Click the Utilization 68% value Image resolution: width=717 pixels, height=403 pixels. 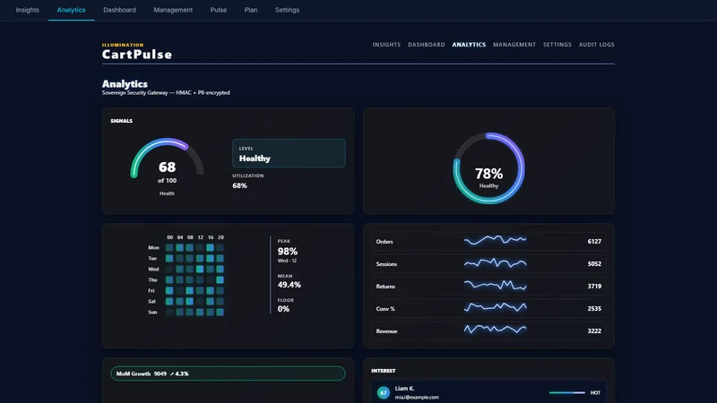point(239,185)
